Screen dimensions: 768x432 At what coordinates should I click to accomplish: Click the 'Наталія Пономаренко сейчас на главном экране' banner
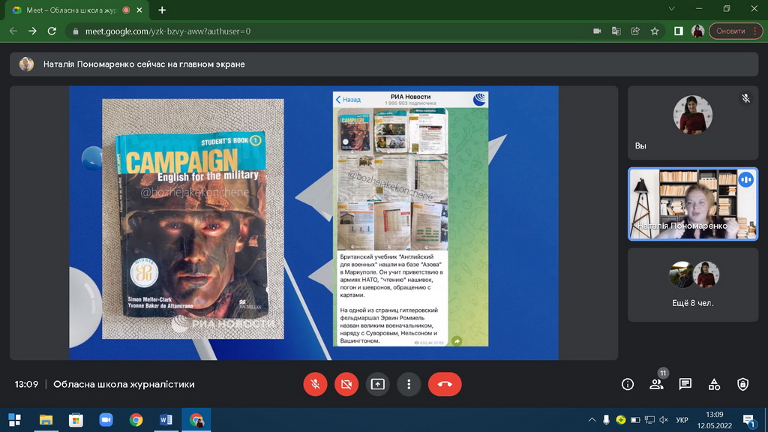pos(384,64)
